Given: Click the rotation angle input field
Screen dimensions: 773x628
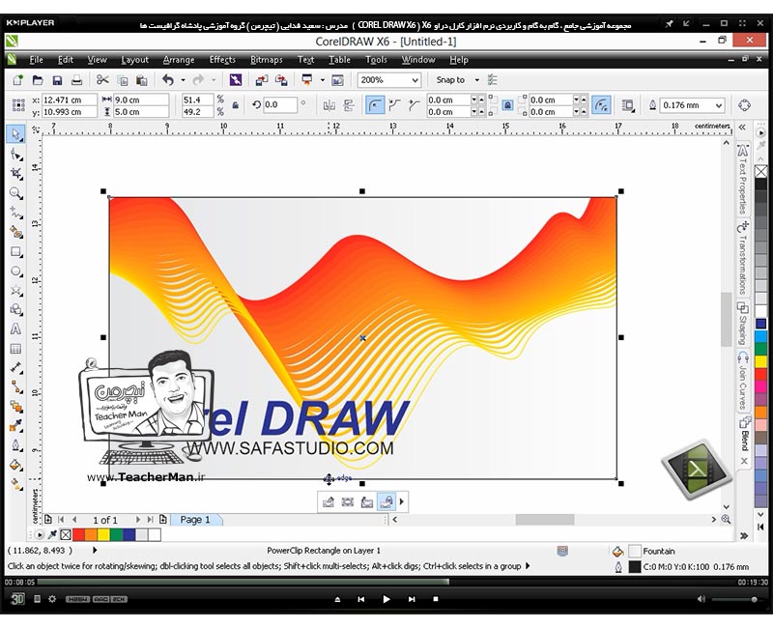Looking at the screenshot, I should (x=280, y=105).
